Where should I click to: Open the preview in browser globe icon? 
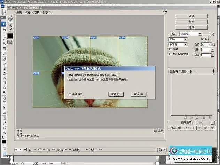tap(160, 150)
